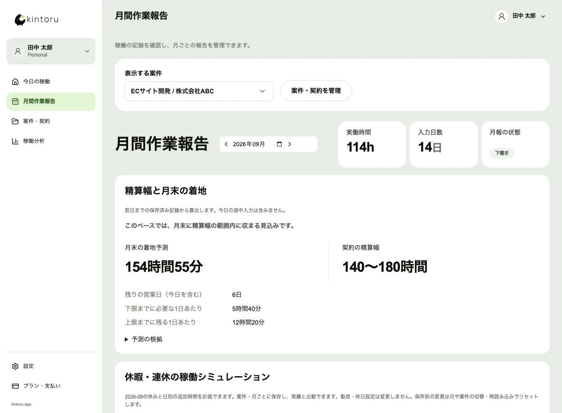Click the 114h 実働時間 value

pos(360,147)
